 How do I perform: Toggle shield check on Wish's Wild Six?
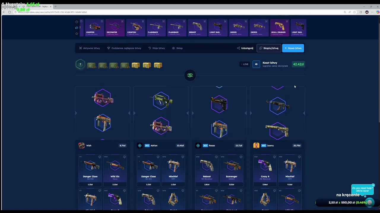click(x=124, y=157)
